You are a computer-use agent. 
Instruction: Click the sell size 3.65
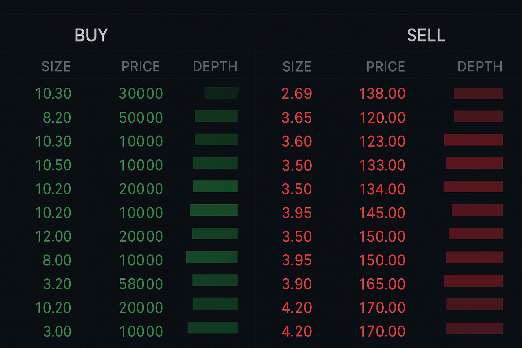tap(297, 118)
